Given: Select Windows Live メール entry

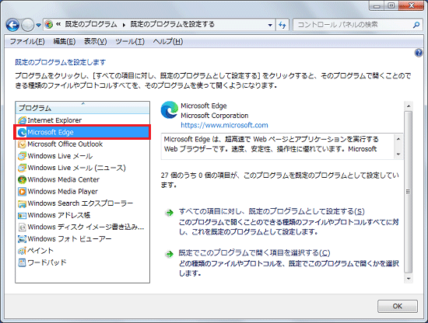Looking at the screenshot, I should click(x=82, y=156).
